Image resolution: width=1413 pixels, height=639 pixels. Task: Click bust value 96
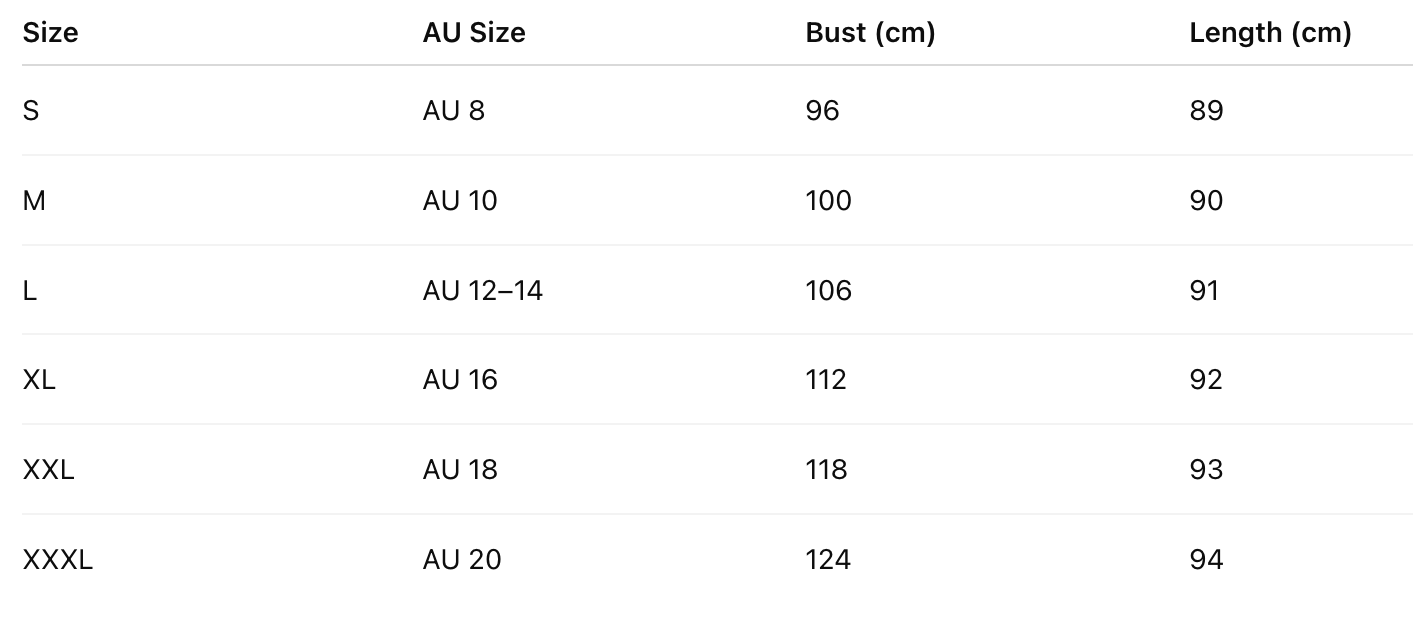822,110
